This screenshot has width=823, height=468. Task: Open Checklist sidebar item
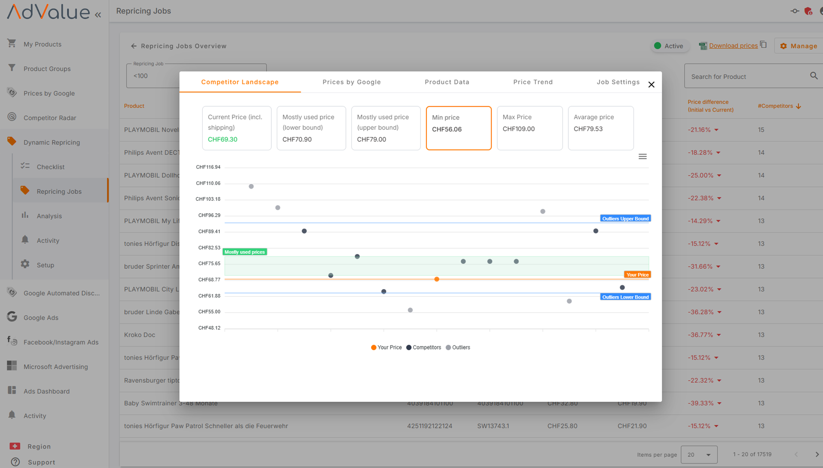point(51,167)
